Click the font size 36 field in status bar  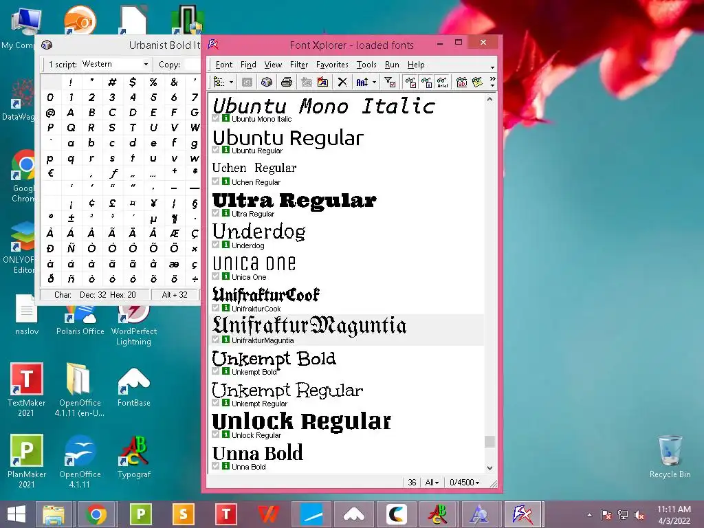(x=412, y=482)
